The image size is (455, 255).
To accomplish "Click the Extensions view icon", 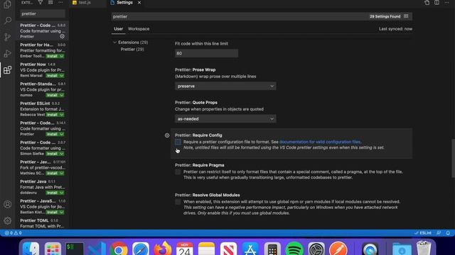I will tap(8, 70).
